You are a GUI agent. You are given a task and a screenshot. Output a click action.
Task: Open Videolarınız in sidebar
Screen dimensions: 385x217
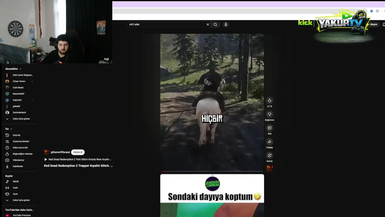19,160
